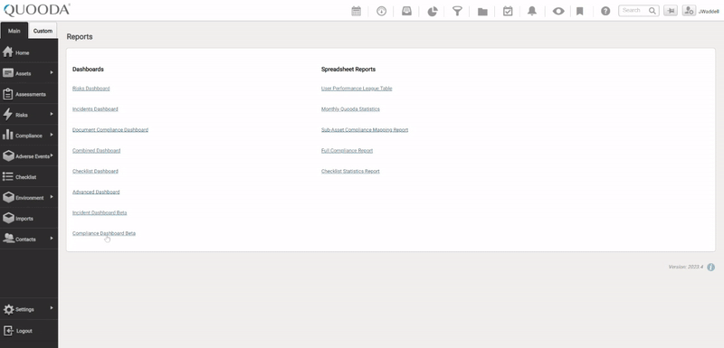Open the Combined Dashboard link
This screenshot has width=724, height=348.
click(97, 151)
